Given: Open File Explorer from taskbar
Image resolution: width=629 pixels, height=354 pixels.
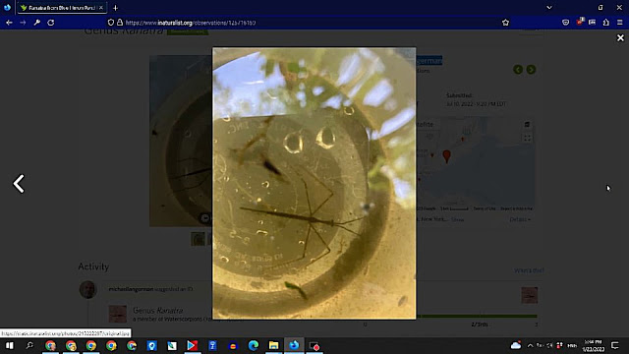Looking at the screenshot, I should coord(273,345).
